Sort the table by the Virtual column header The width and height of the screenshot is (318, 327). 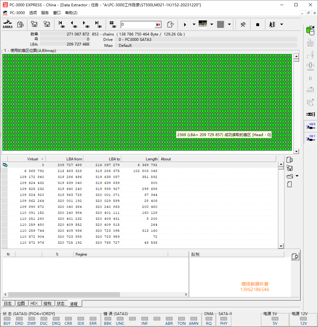click(x=27, y=159)
